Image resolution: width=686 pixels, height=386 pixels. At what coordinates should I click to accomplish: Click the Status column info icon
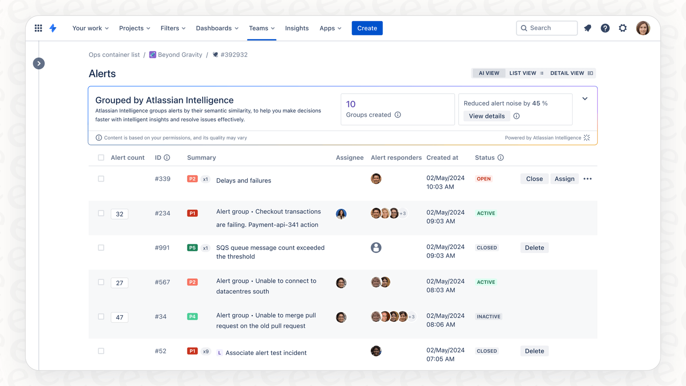click(501, 157)
